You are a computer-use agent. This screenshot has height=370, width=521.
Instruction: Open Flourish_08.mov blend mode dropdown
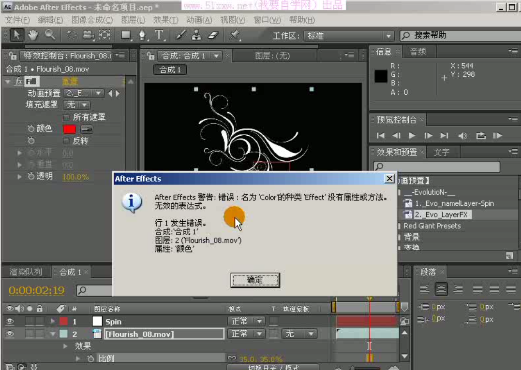[246, 333]
